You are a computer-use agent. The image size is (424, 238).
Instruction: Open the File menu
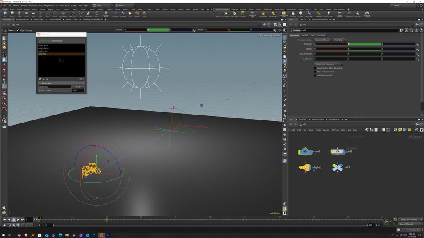4,5
